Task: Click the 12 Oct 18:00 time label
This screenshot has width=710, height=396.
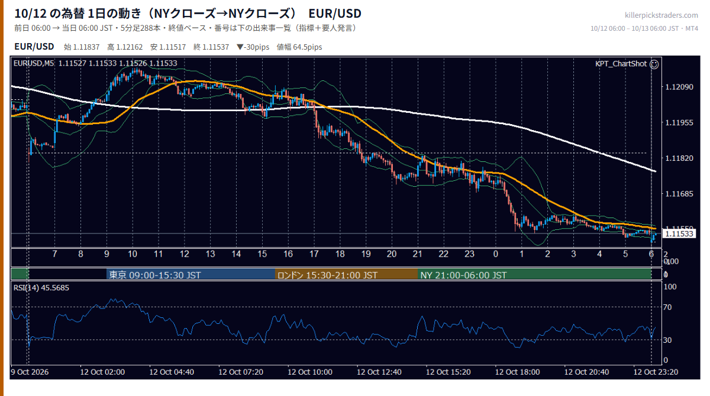Action: click(518, 372)
